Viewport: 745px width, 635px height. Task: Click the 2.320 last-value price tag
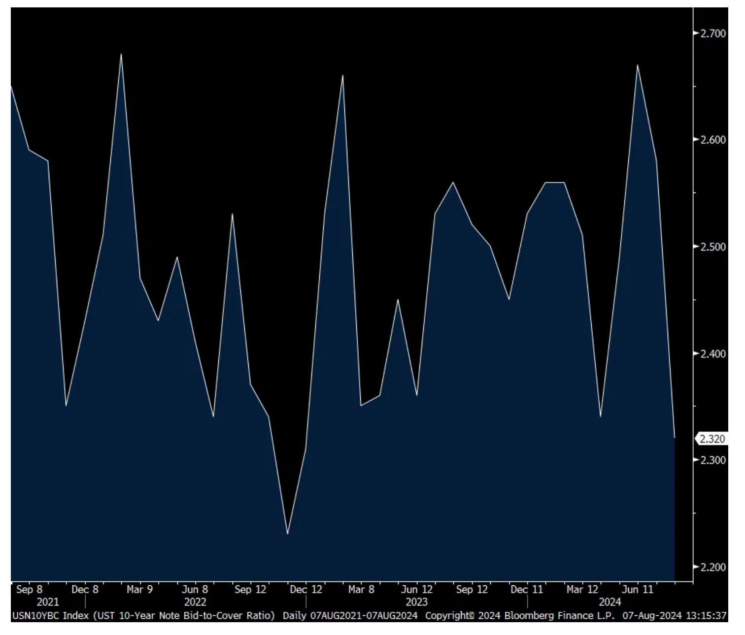click(712, 439)
